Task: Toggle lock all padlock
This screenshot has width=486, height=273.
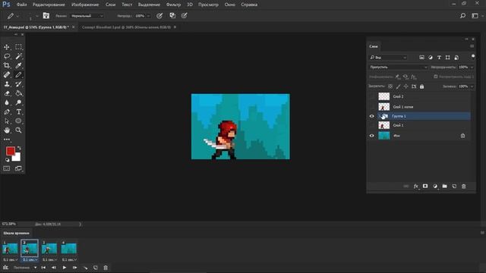Action: (x=422, y=86)
